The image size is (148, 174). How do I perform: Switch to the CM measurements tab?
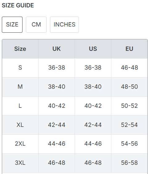point(36,25)
